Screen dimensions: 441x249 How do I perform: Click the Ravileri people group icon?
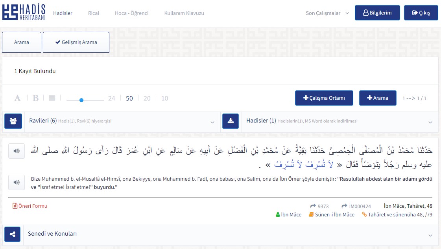(13, 121)
